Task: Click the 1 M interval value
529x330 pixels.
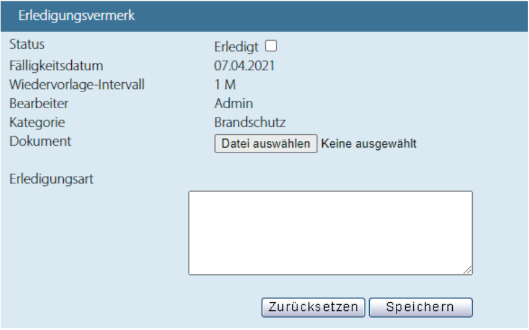Action: [225, 85]
